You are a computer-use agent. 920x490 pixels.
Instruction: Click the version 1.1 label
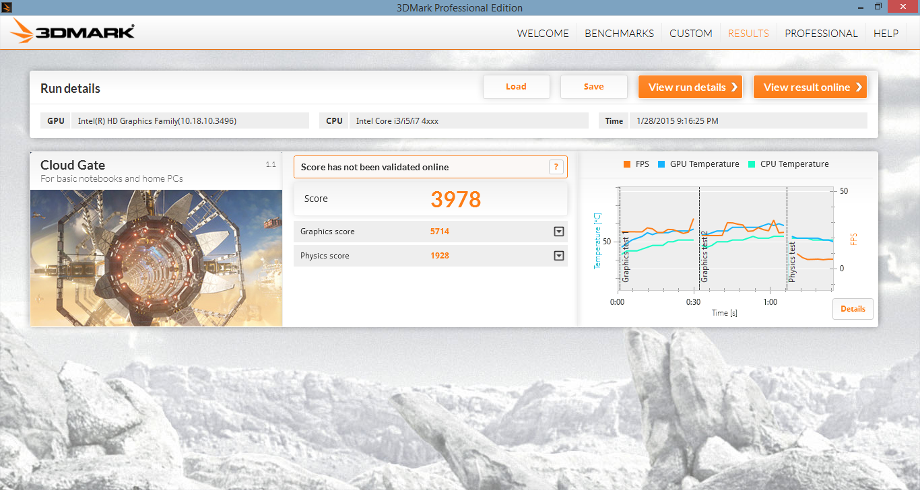pos(271,164)
